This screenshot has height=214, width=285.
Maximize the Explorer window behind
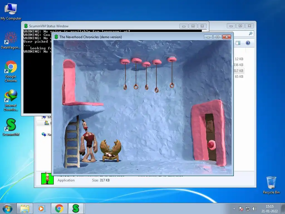click(x=240, y=26)
